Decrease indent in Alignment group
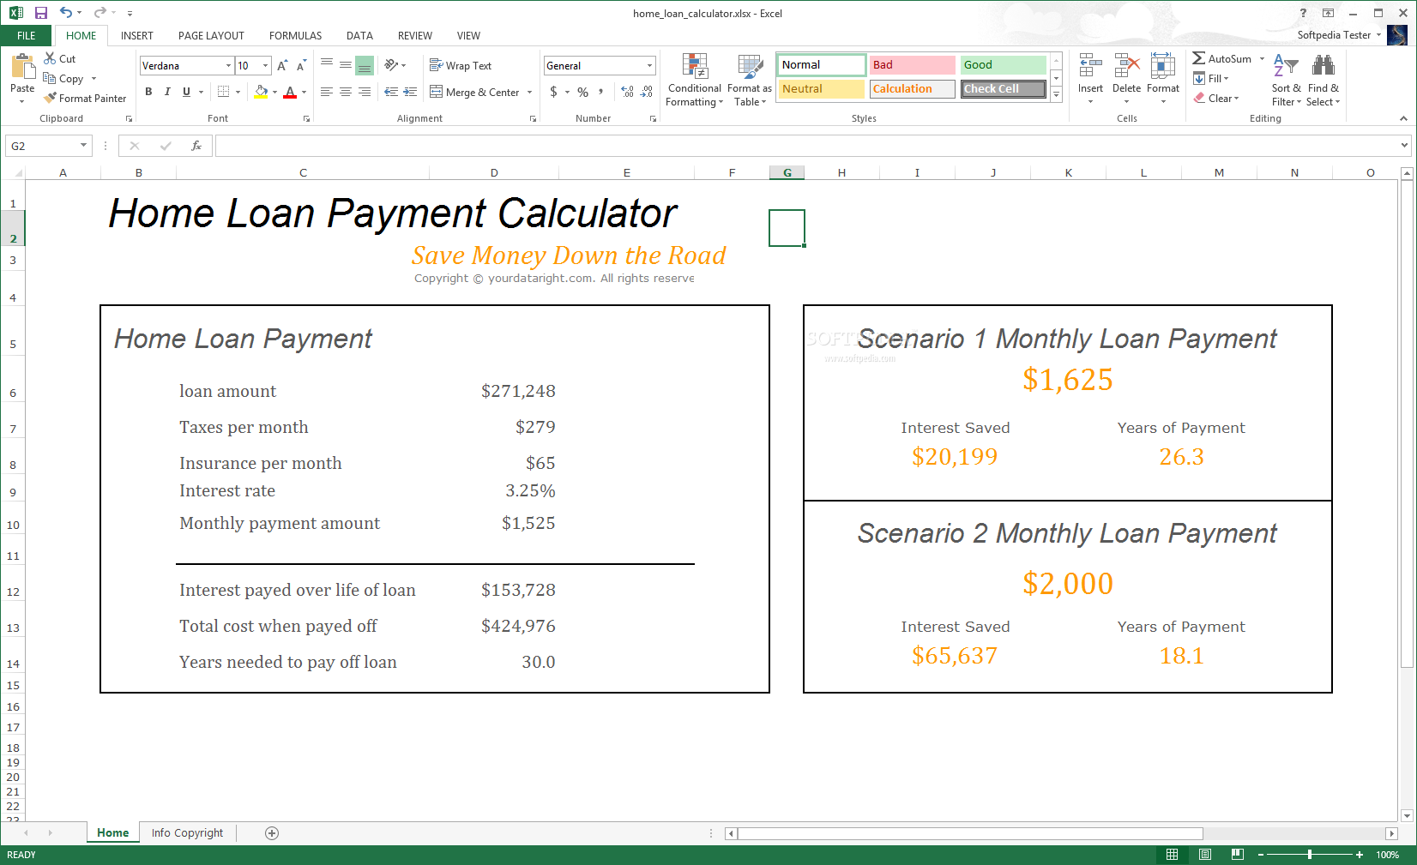 coord(391,92)
